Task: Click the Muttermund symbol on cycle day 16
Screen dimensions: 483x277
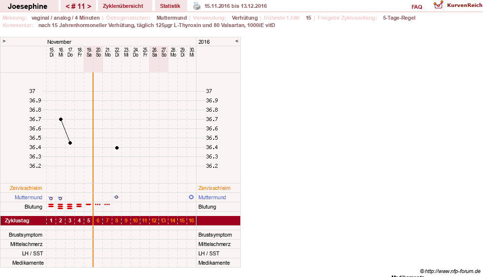Action: tap(192, 197)
